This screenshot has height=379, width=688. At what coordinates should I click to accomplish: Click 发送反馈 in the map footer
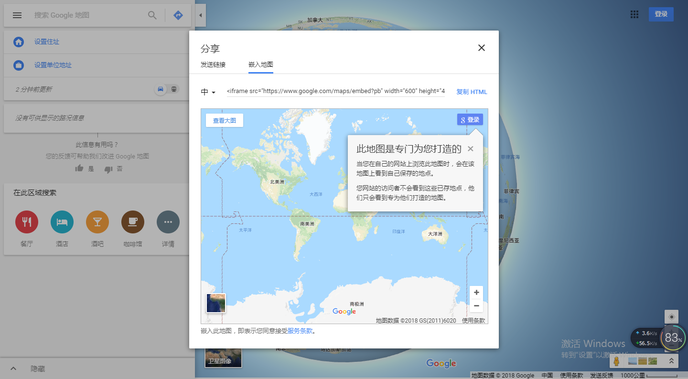click(x=602, y=376)
